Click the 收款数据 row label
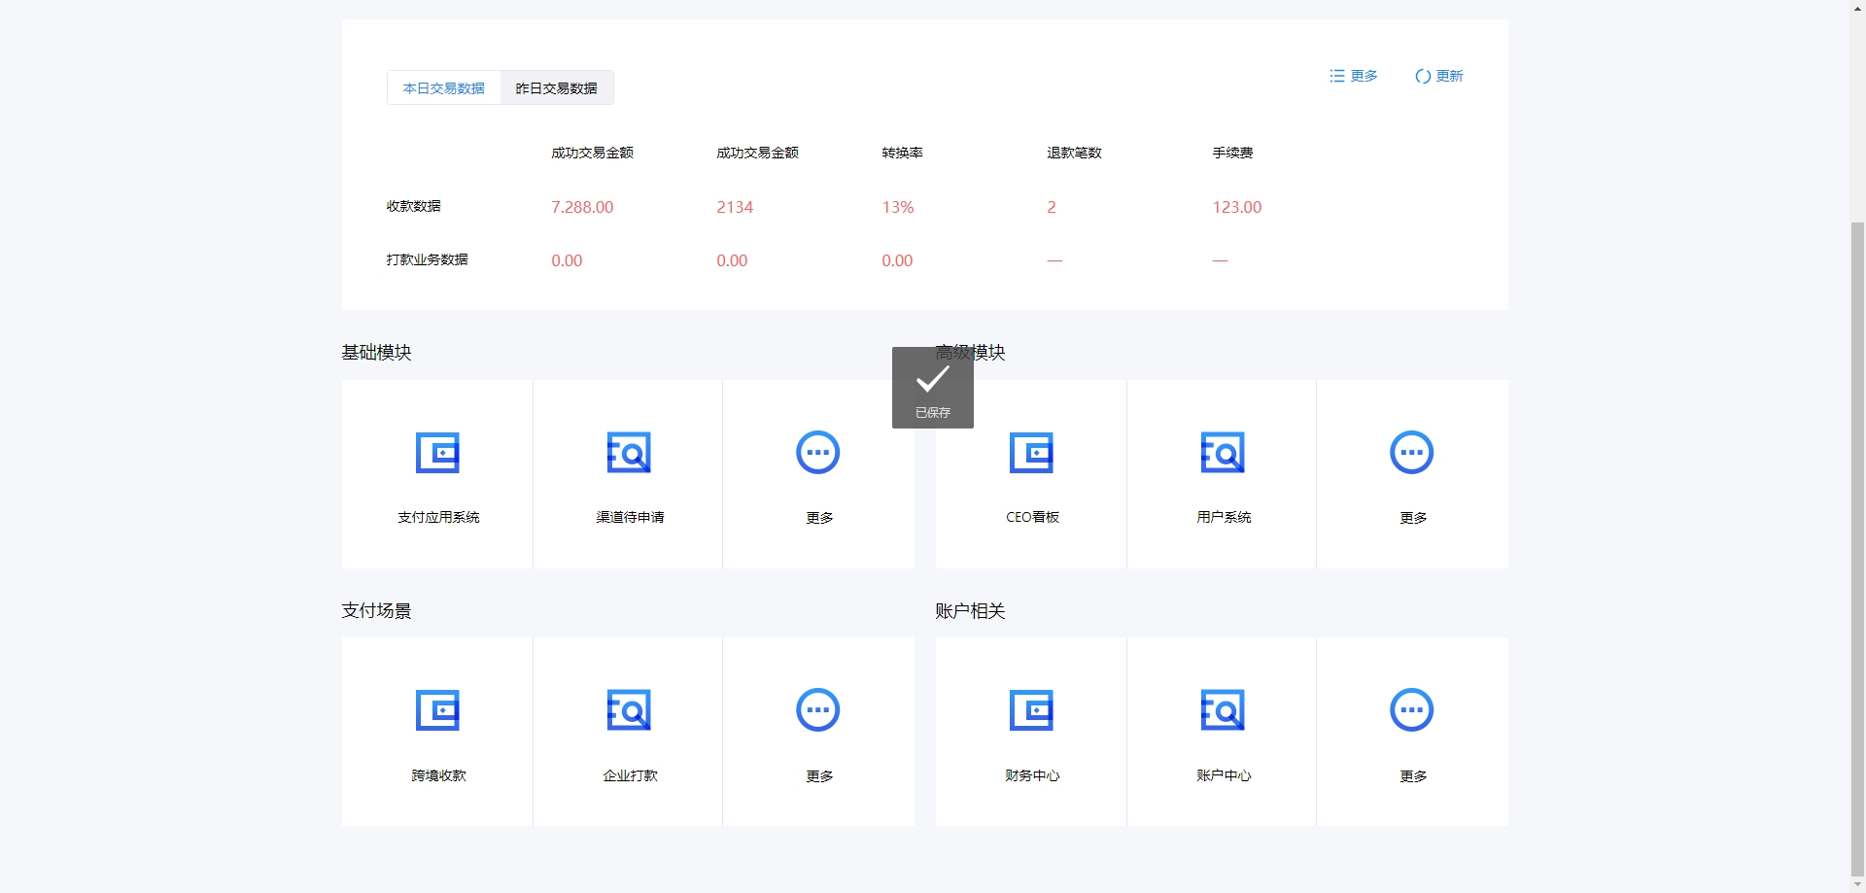Screen dimensions: 1866x893 coord(414,206)
